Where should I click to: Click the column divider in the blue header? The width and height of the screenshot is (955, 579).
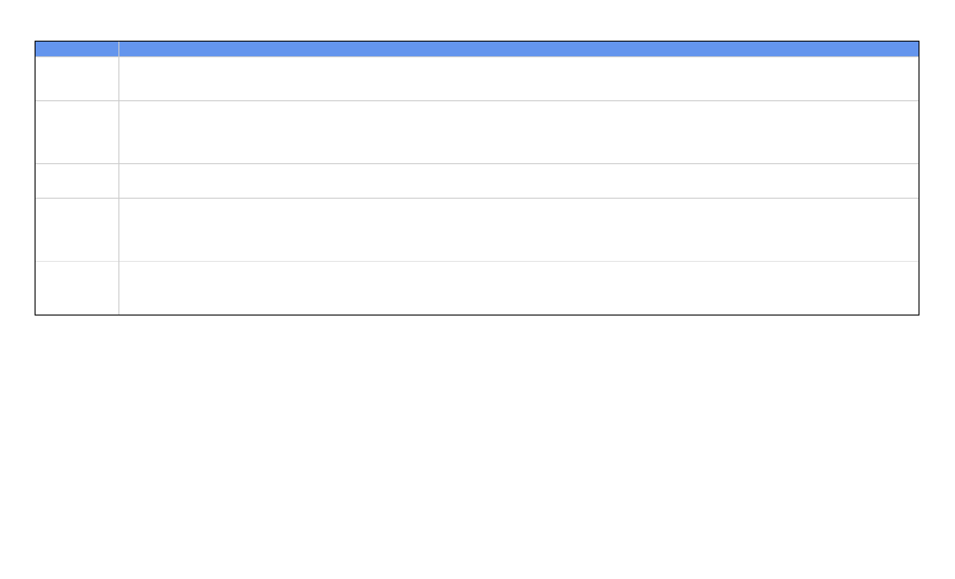click(x=119, y=49)
